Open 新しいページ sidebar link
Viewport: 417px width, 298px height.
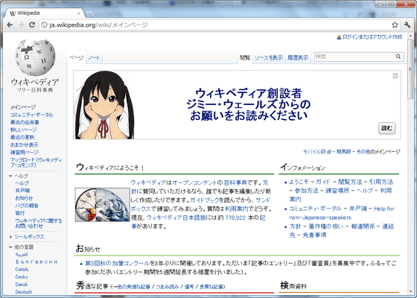pos(23,130)
